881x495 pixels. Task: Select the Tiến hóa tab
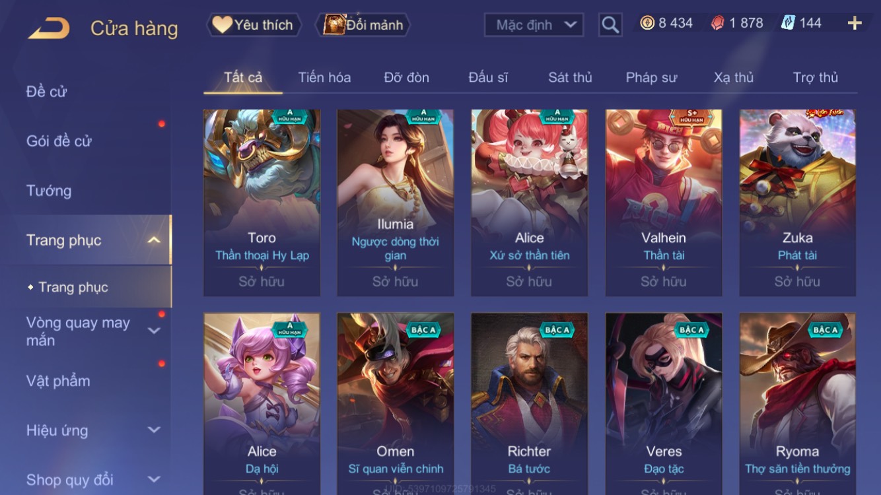coord(324,77)
